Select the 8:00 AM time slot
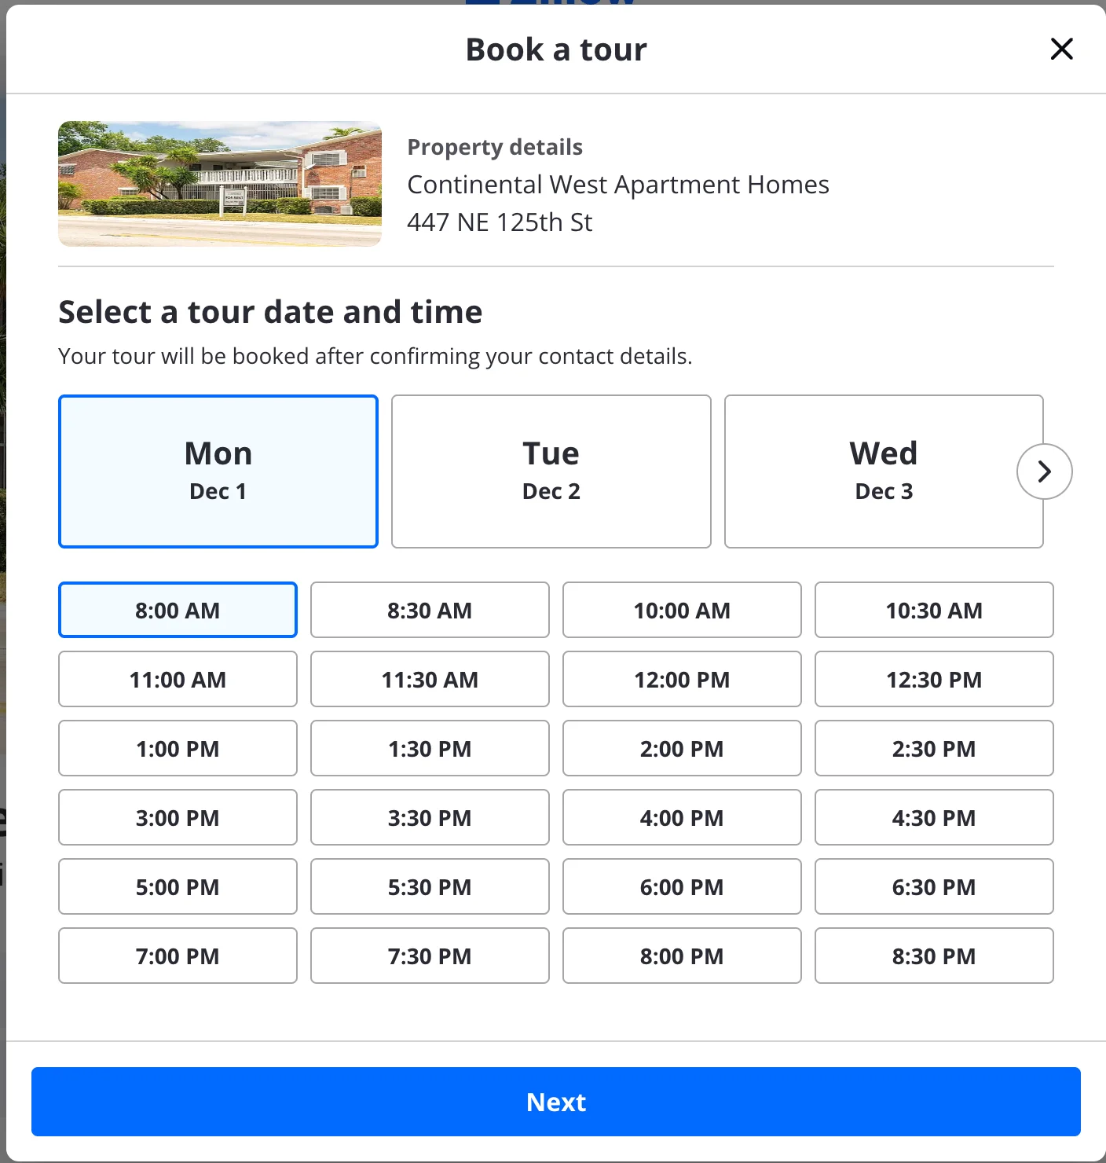The width and height of the screenshot is (1106, 1163). click(178, 610)
